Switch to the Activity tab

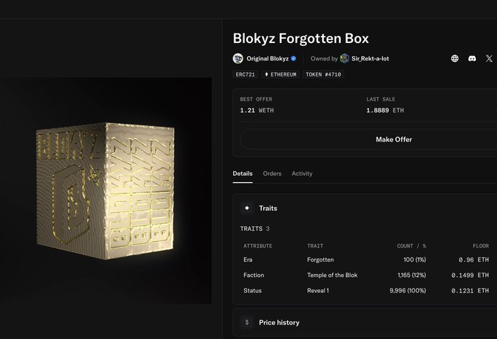click(x=302, y=174)
